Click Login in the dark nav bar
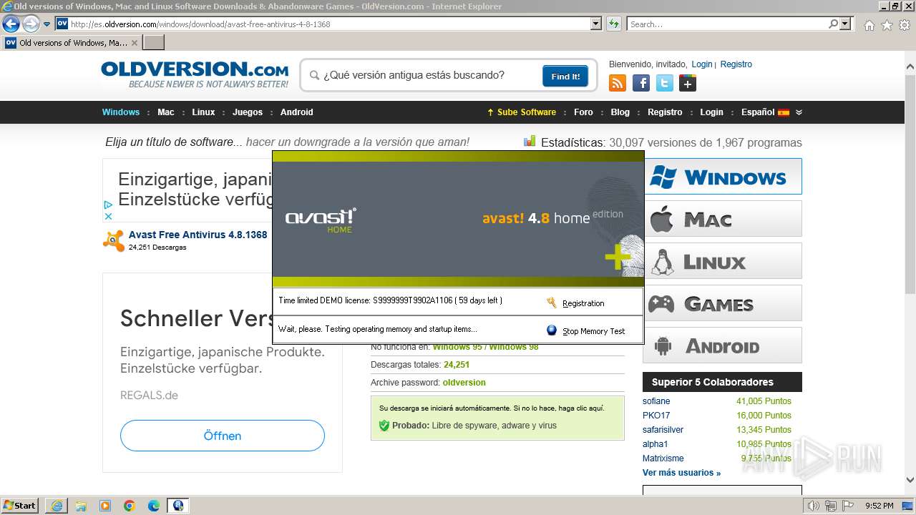 [711, 112]
